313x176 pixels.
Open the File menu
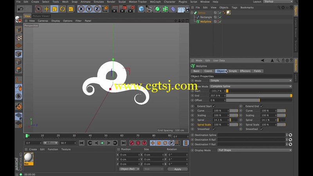(x=18, y=2)
